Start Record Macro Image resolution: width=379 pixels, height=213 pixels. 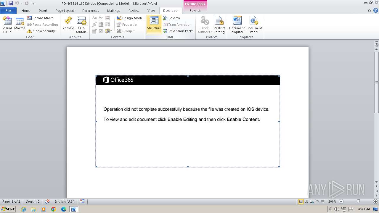tap(40, 18)
